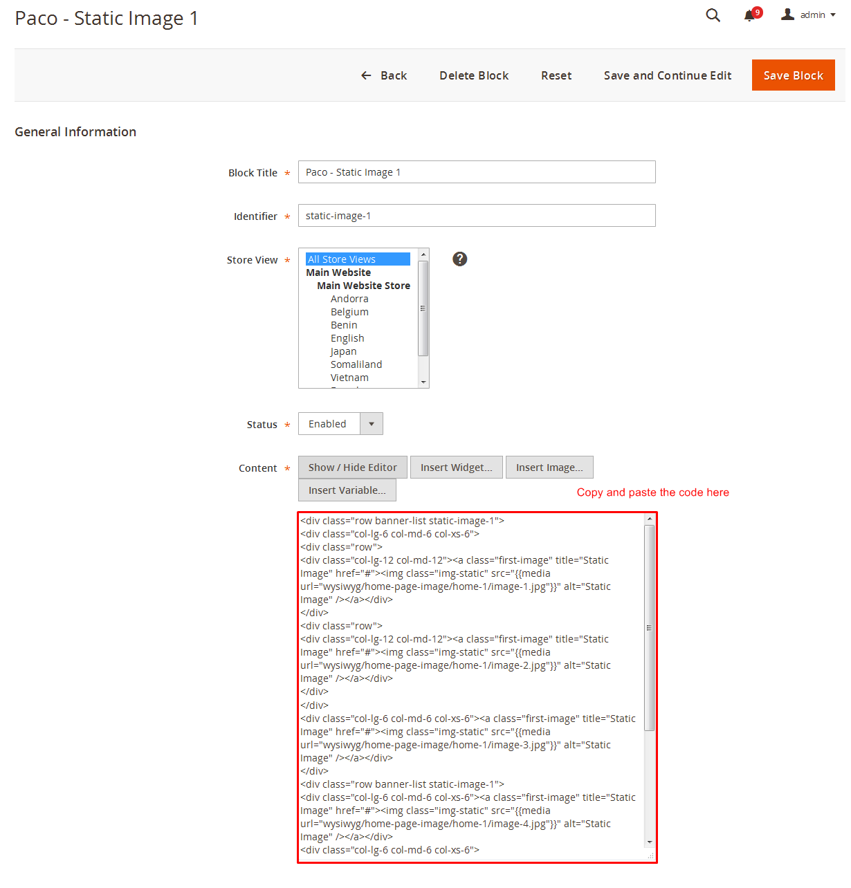The image size is (851, 888).
Task: Toggle Show / Hide Editor
Action: [x=353, y=468]
